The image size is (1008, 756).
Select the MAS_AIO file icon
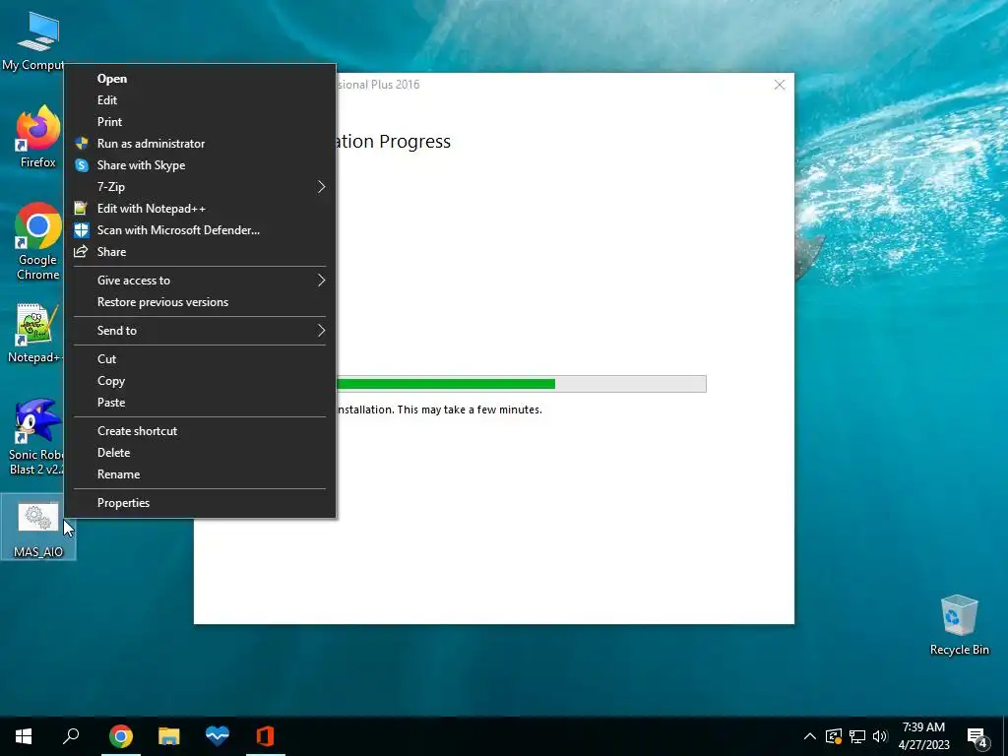pyautogui.click(x=38, y=529)
